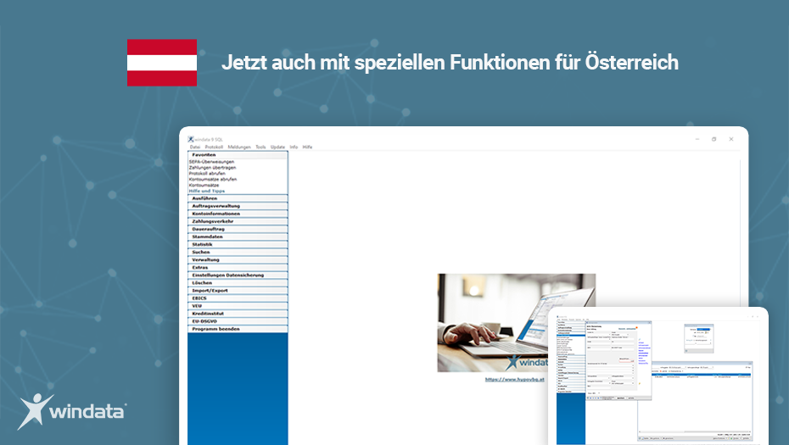
Task: Expand the Suchen section
Action: point(238,252)
